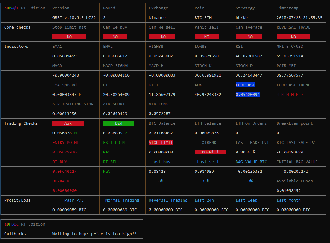This screenshot has width=330, height=243.
Task: Click the Available Funds value 0.01098452
Action: point(288,190)
